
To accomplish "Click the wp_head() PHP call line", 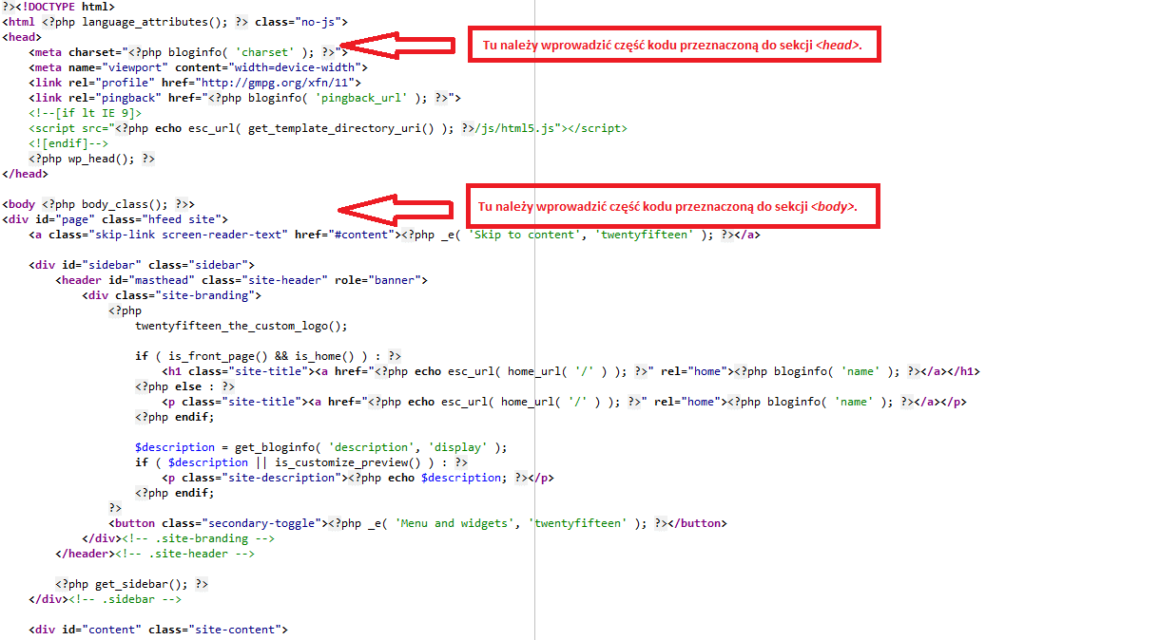I will (x=92, y=159).
